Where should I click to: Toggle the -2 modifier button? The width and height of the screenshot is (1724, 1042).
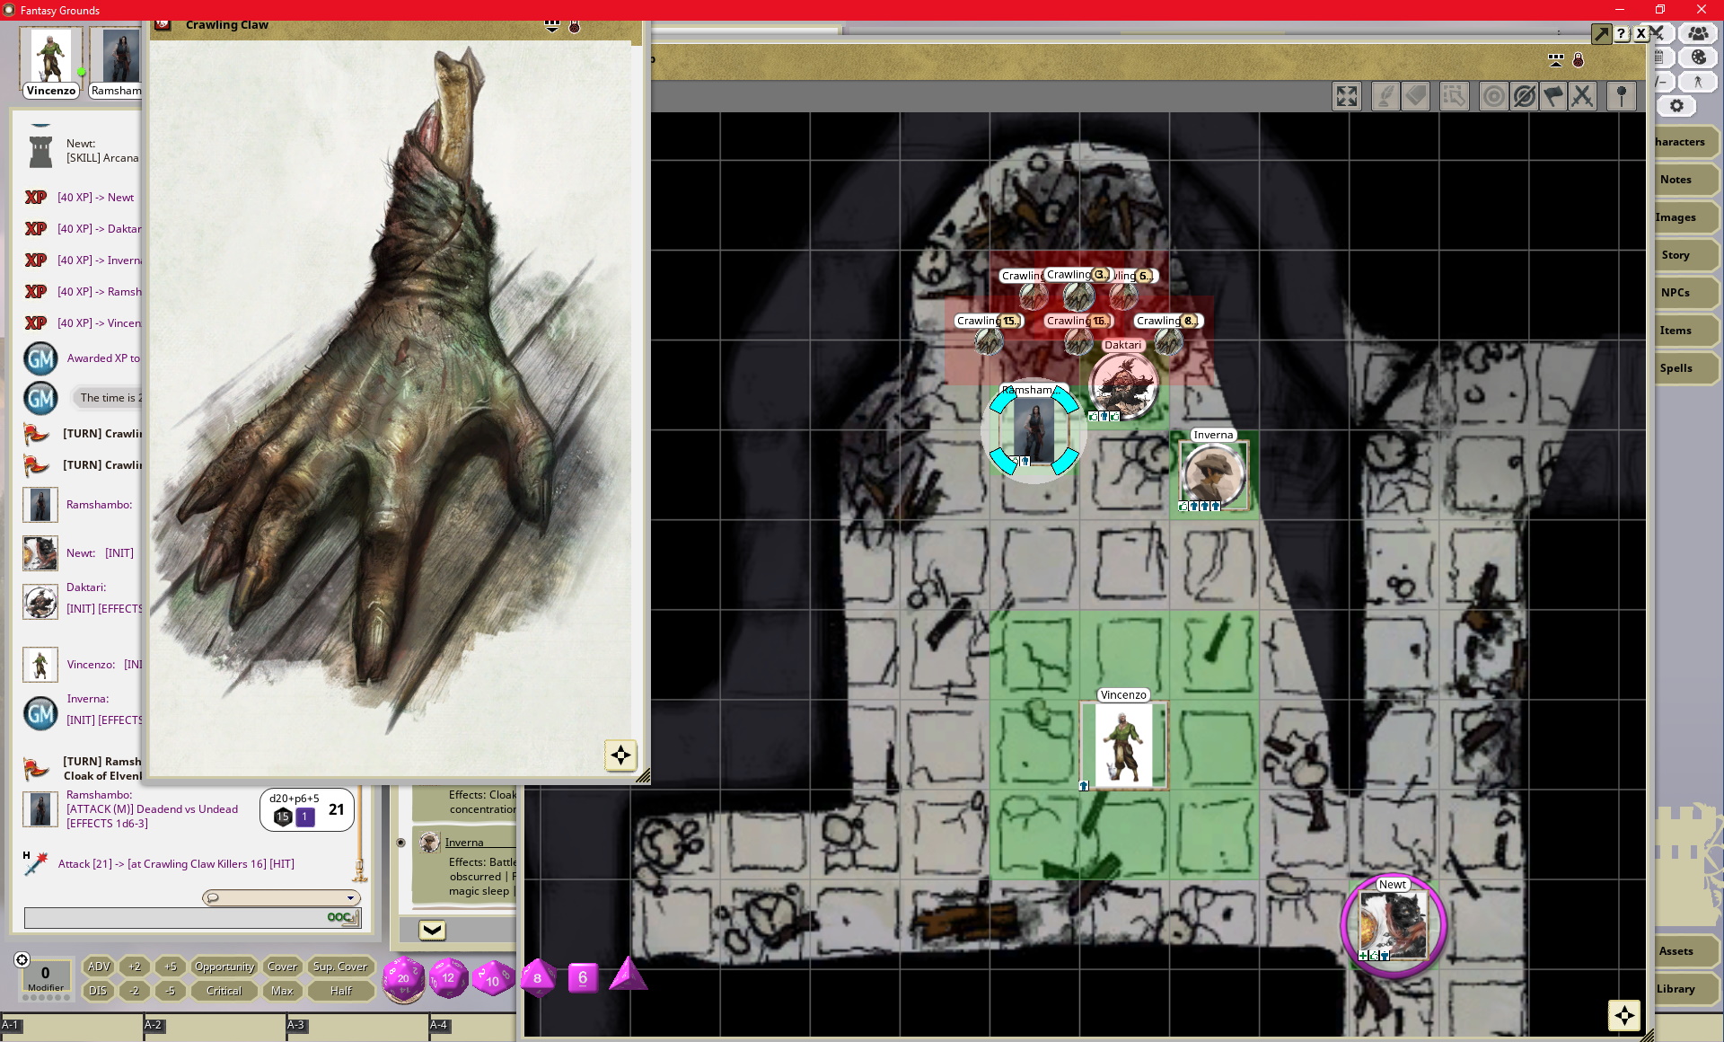(x=135, y=991)
